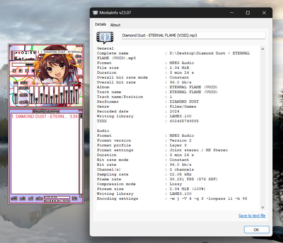
Task: Open the playlist list options menu
Action: tap(74, 198)
